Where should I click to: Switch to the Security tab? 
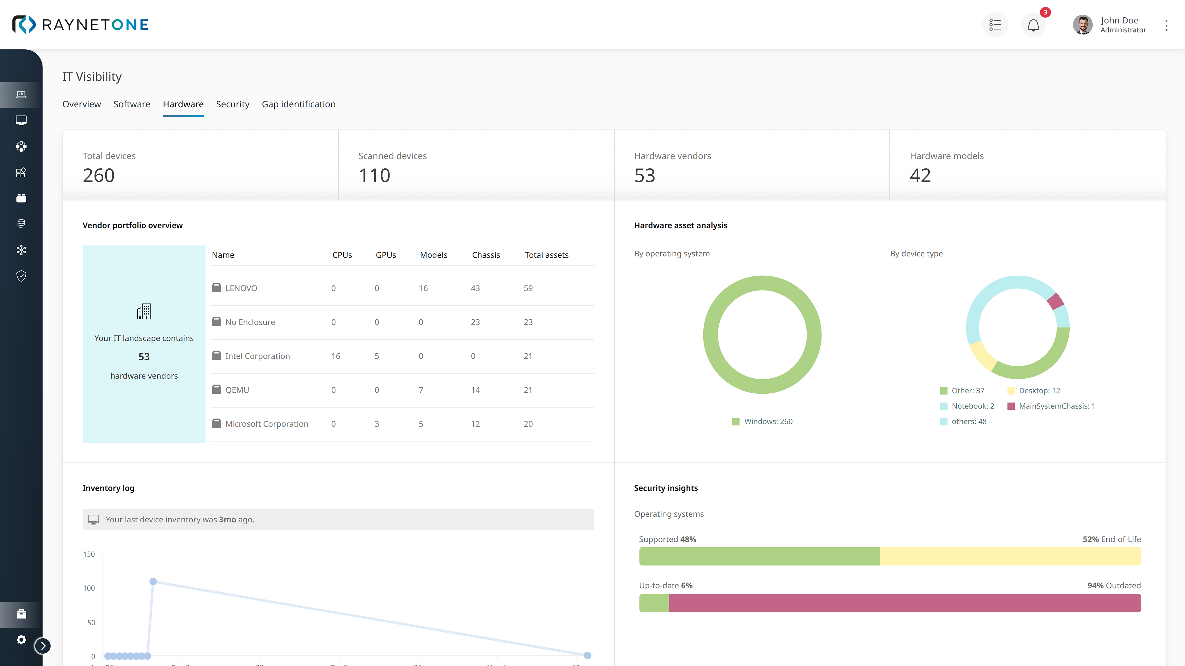232,104
